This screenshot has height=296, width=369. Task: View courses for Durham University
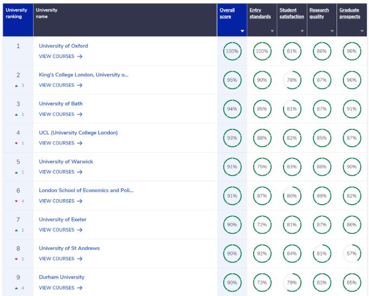(x=61, y=288)
